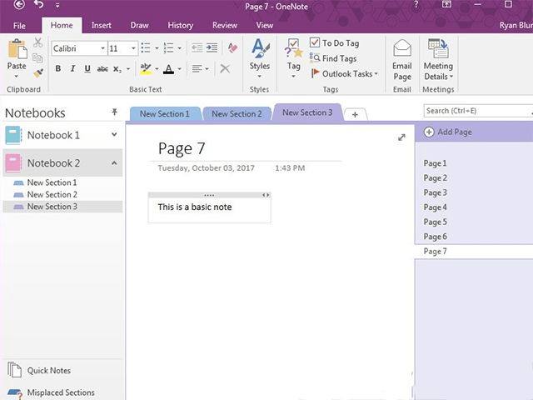Select New Section 3 in Notebook 2 tree
533x400 pixels.
point(62,207)
